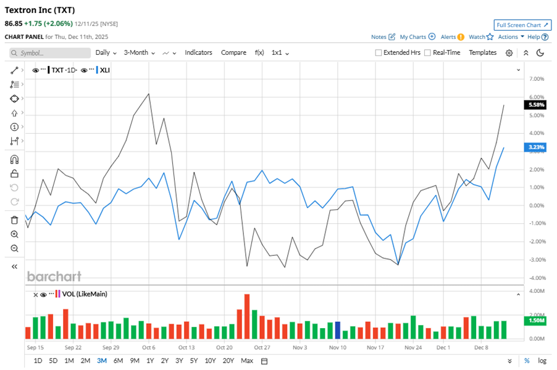This screenshot has height=370, width=557.
Task: Click the Alerts warning icon
Action: pyautogui.click(x=461, y=37)
